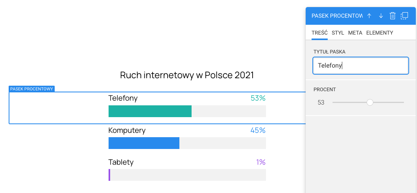This screenshot has height=193, width=417.
Task: Click the PASEK PROCENTOWY panel header title
Action: pyautogui.click(x=336, y=16)
